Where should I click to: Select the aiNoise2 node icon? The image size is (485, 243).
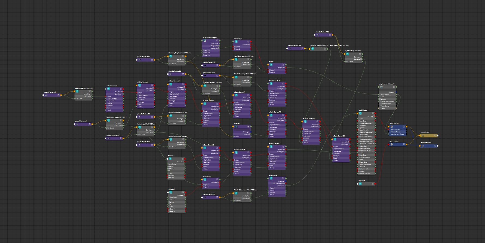point(171,192)
